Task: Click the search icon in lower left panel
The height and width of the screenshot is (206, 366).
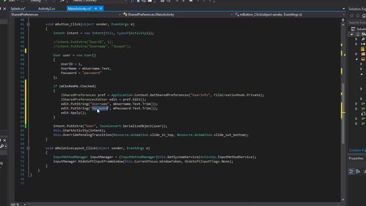Action: (x=2, y=146)
